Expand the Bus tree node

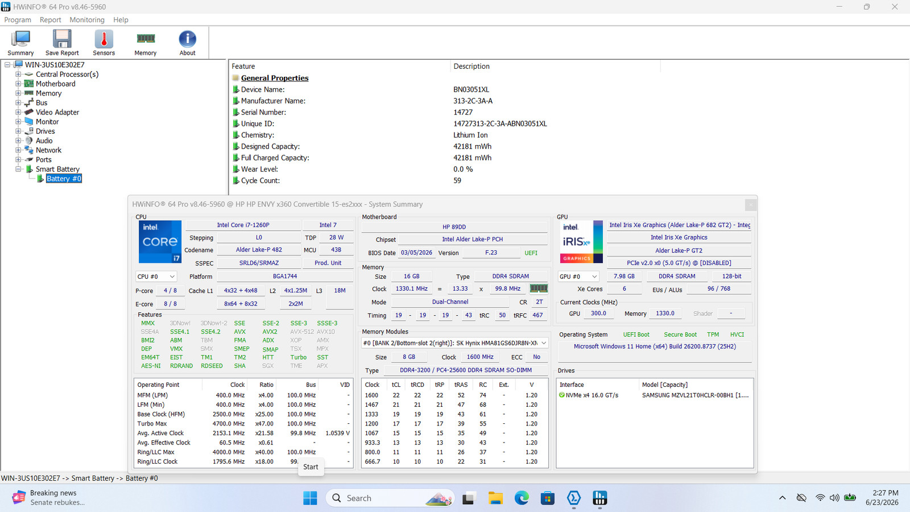[x=18, y=103]
